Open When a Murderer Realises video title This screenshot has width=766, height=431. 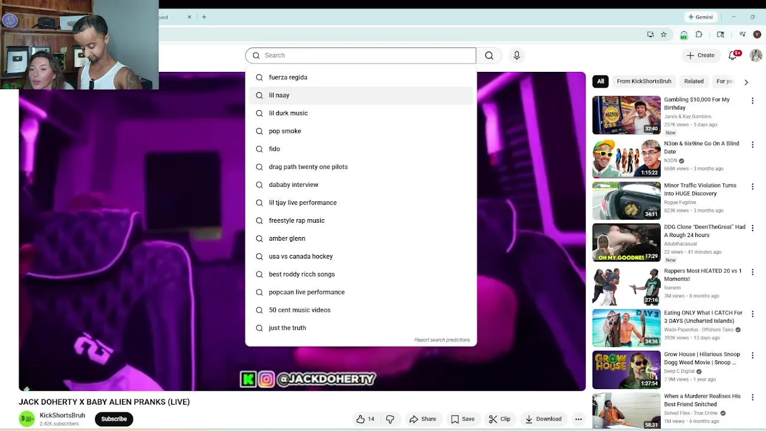702,400
